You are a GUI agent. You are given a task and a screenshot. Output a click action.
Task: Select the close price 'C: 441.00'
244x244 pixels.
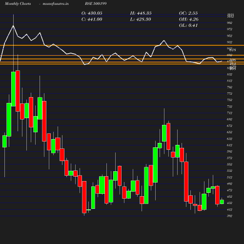92,19
